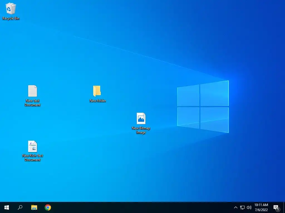Open the Windows Start menu
This screenshot has height=213, width=285.
(x=7, y=207)
